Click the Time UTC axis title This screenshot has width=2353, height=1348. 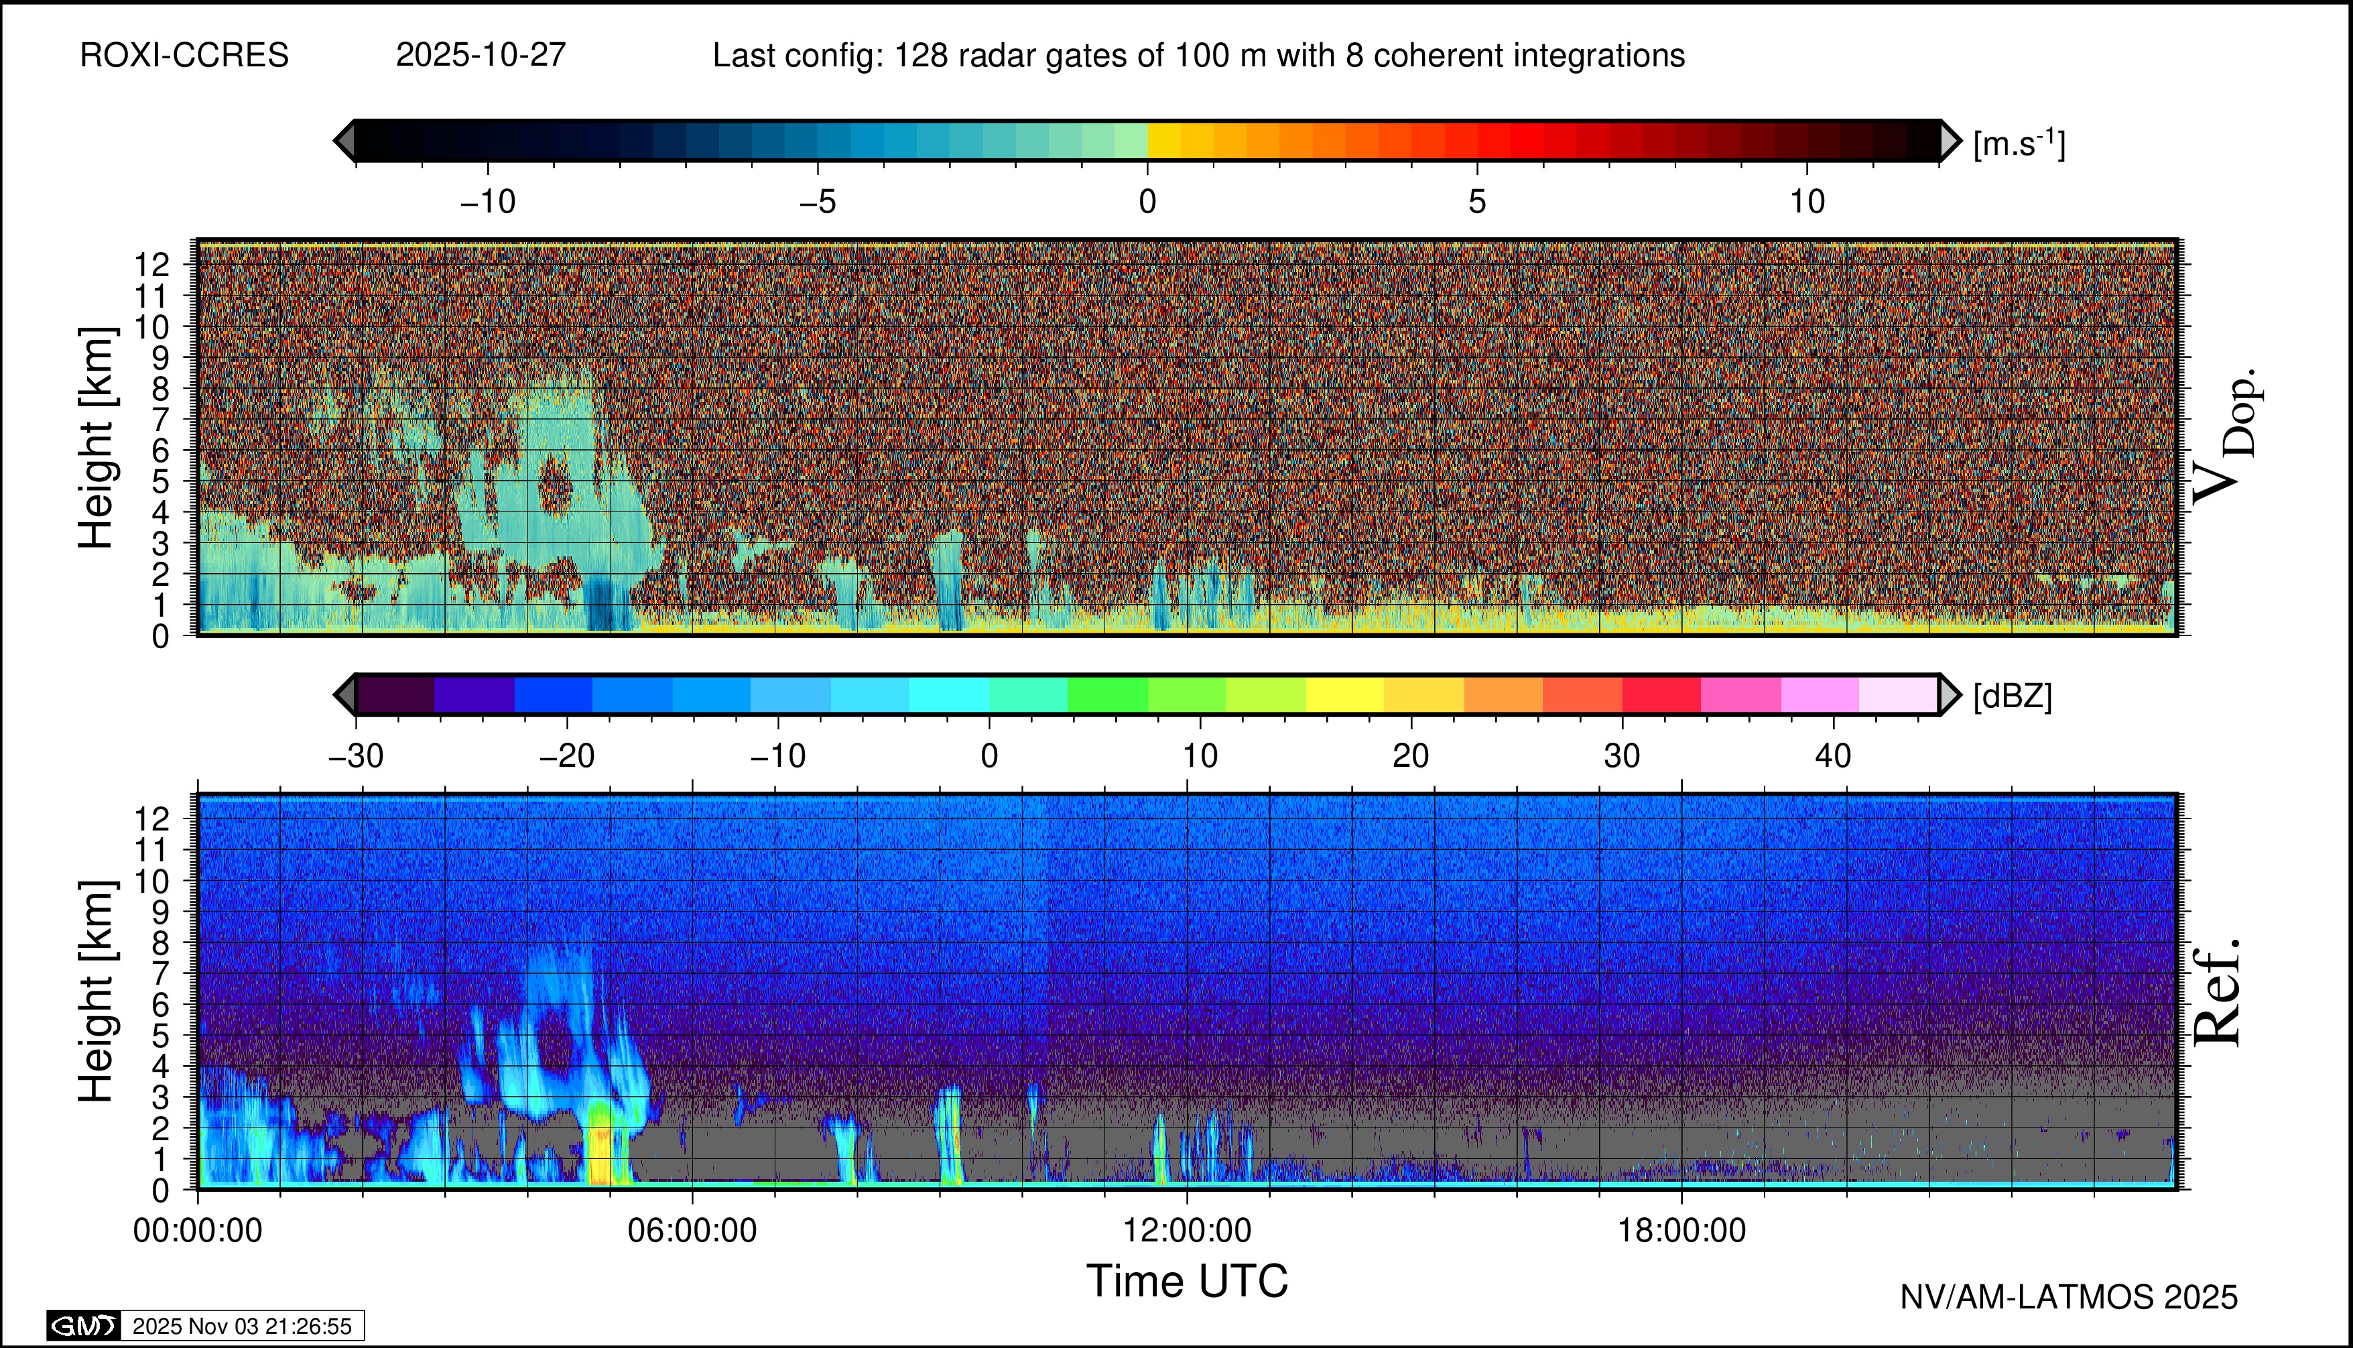pyautogui.click(x=1187, y=1282)
